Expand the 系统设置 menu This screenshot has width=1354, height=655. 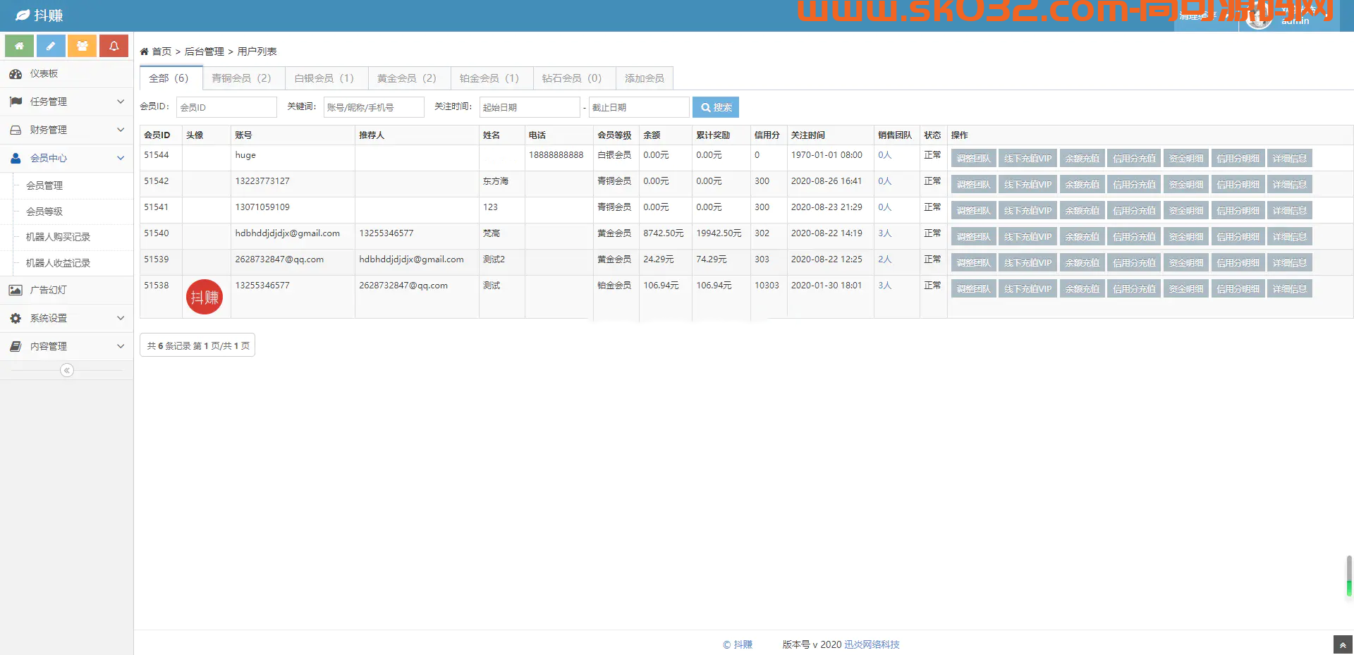tap(66, 318)
